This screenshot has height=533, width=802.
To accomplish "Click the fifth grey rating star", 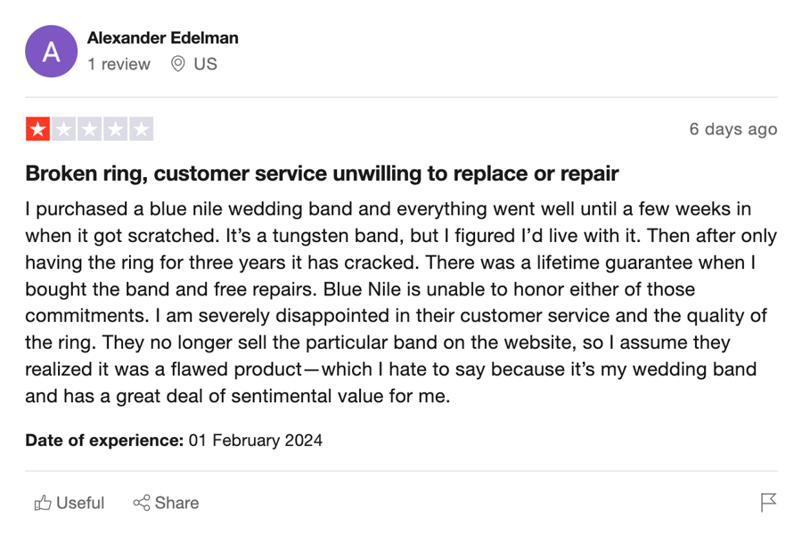I will (x=142, y=129).
